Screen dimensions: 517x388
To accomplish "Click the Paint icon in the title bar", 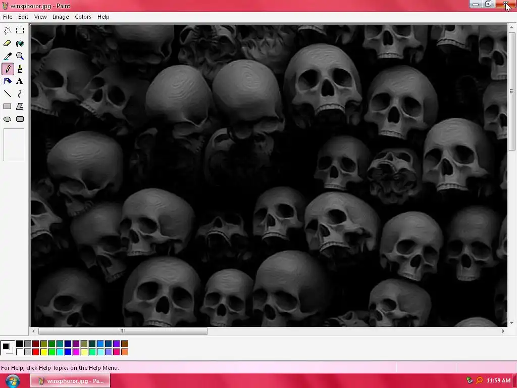I will 5,6.
